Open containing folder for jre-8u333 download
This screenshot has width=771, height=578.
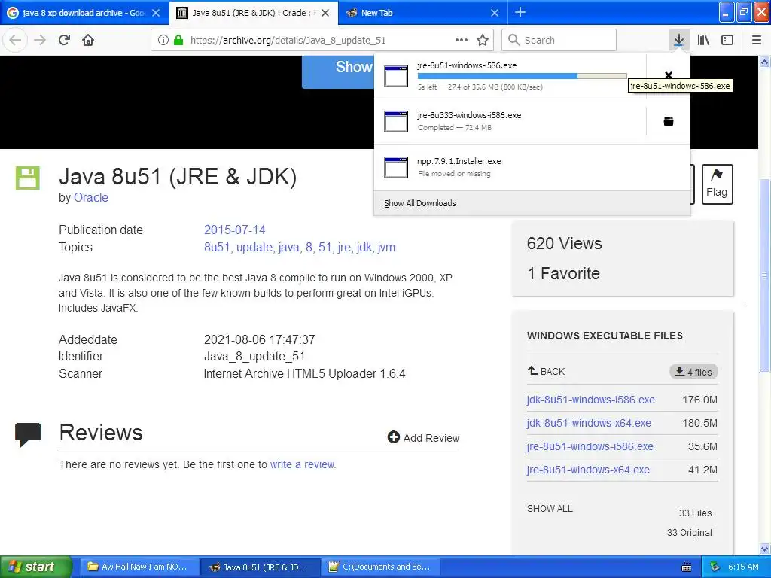(669, 121)
